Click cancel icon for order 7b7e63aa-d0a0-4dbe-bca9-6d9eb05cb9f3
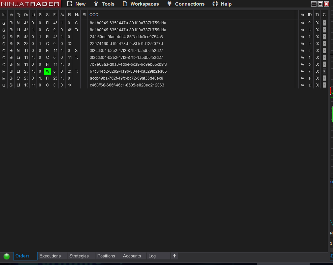 (x=324, y=64)
